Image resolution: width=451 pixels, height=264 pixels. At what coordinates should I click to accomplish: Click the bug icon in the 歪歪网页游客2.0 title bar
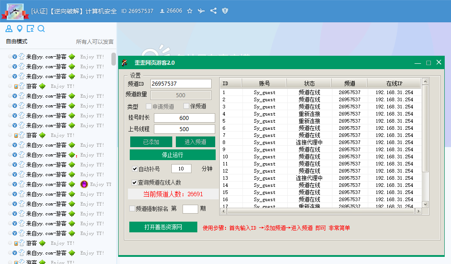[124, 63]
